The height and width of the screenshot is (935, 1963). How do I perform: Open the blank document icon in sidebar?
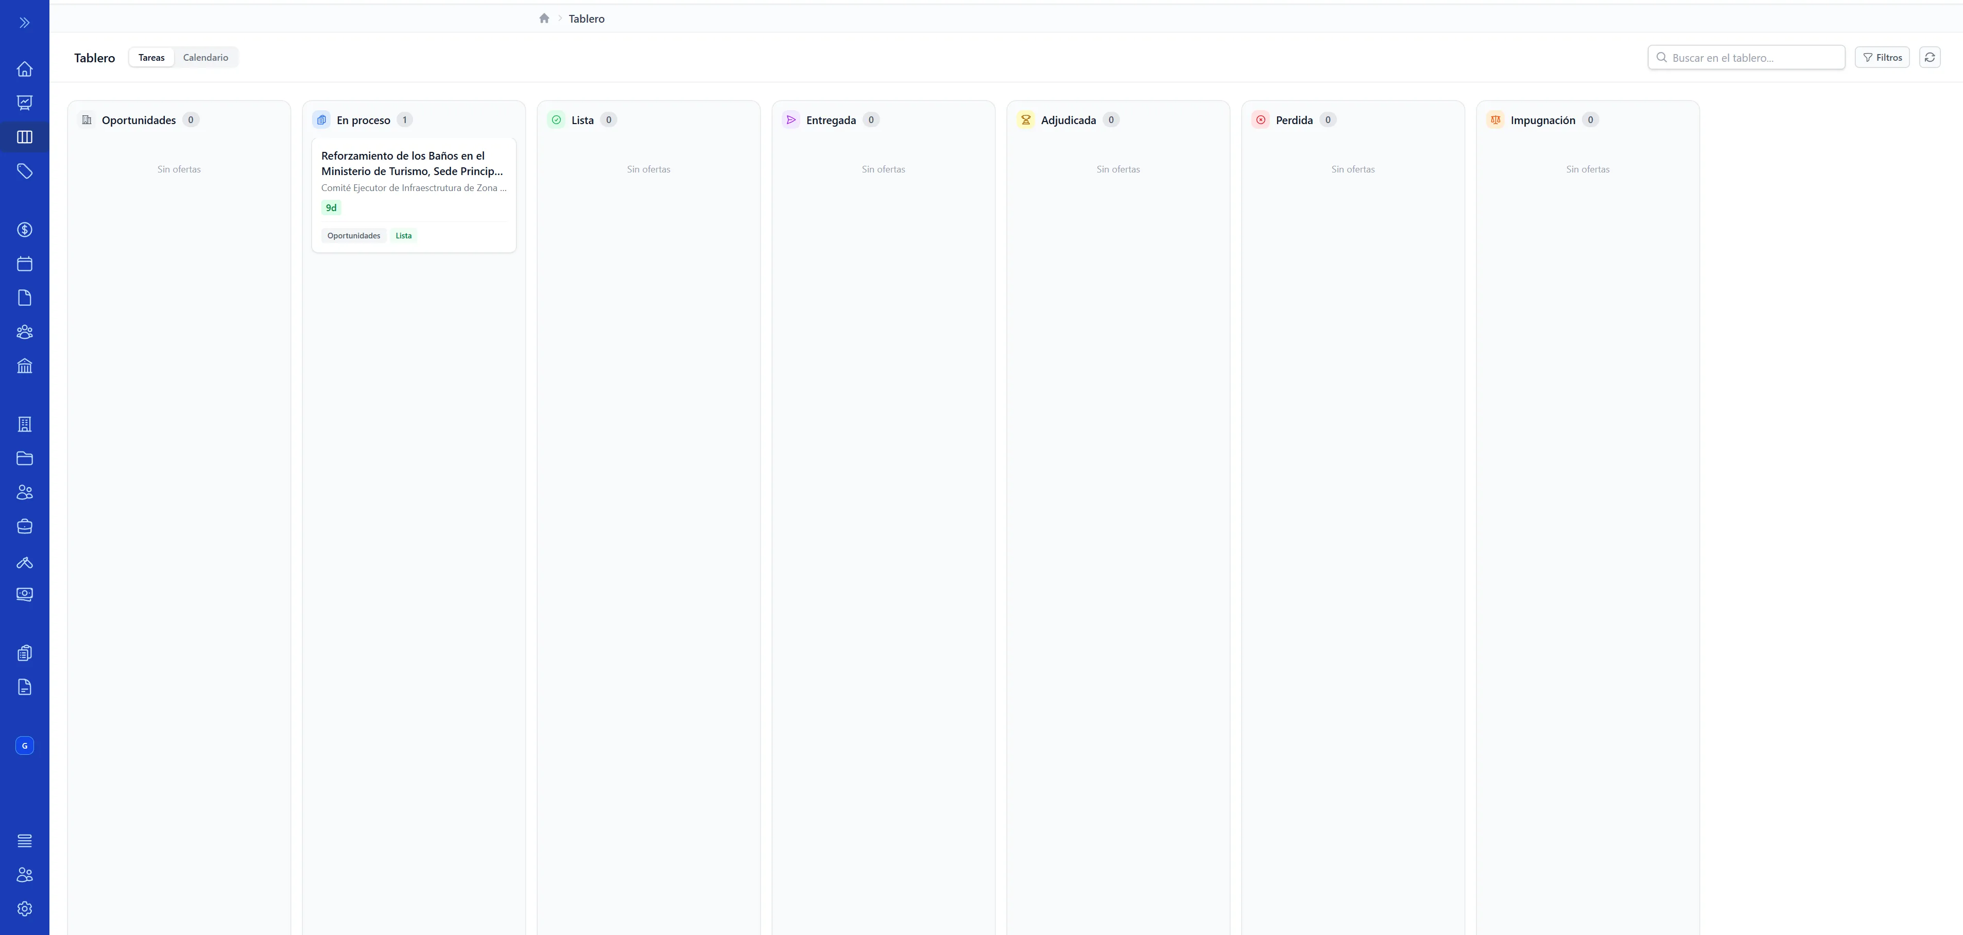tap(24, 298)
